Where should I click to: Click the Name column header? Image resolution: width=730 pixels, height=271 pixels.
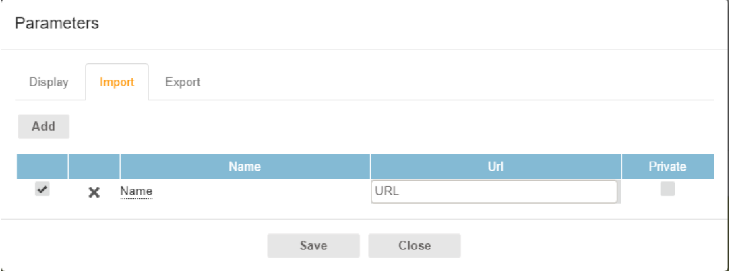click(245, 166)
